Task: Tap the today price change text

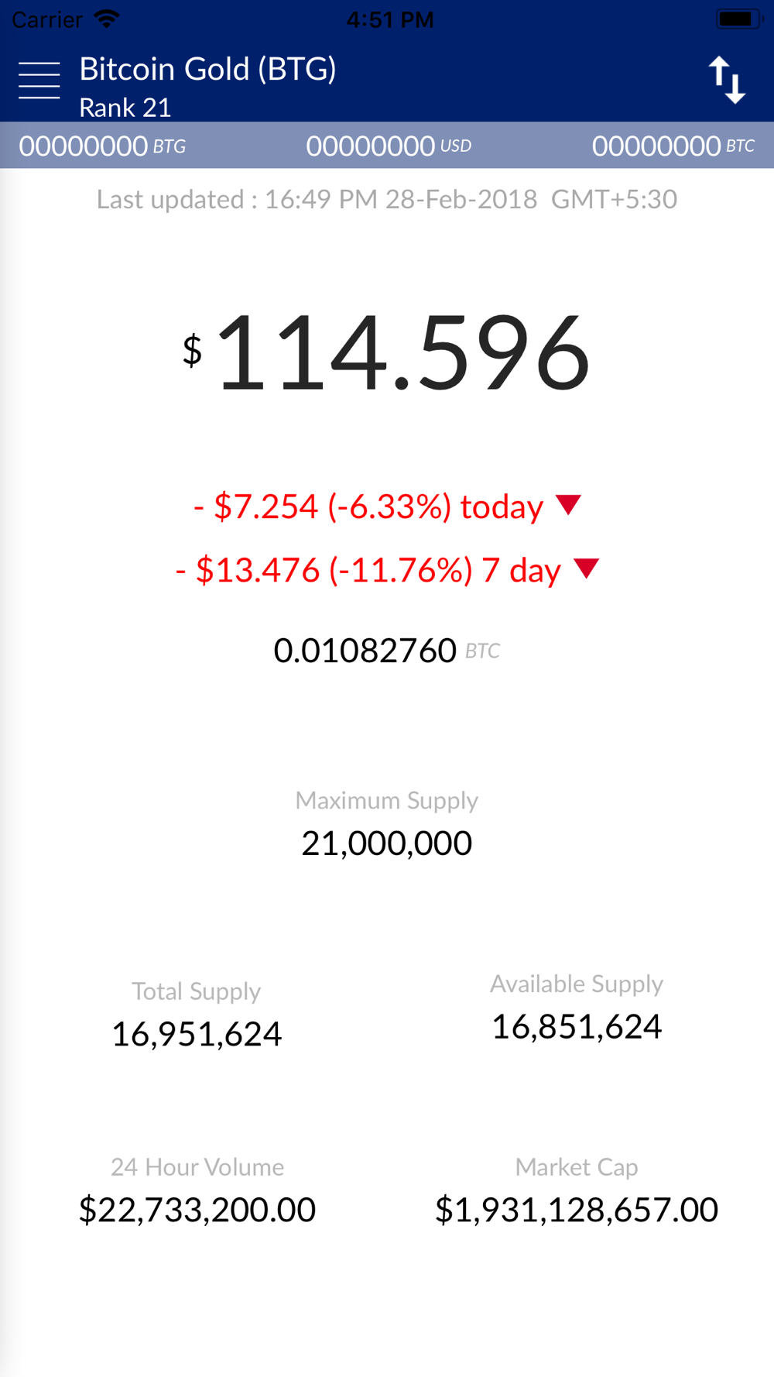Action: [x=368, y=507]
